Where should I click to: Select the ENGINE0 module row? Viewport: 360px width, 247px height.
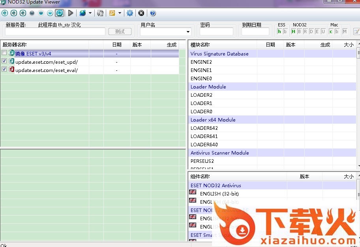(272, 78)
